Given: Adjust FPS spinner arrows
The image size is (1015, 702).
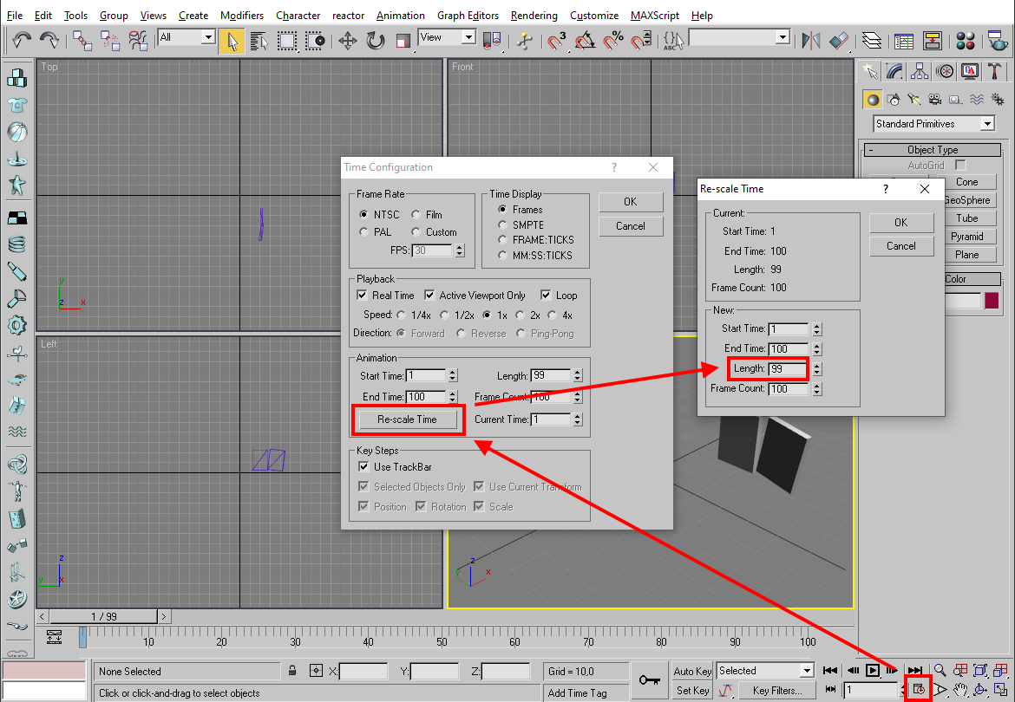Looking at the screenshot, I should [460, 250].
